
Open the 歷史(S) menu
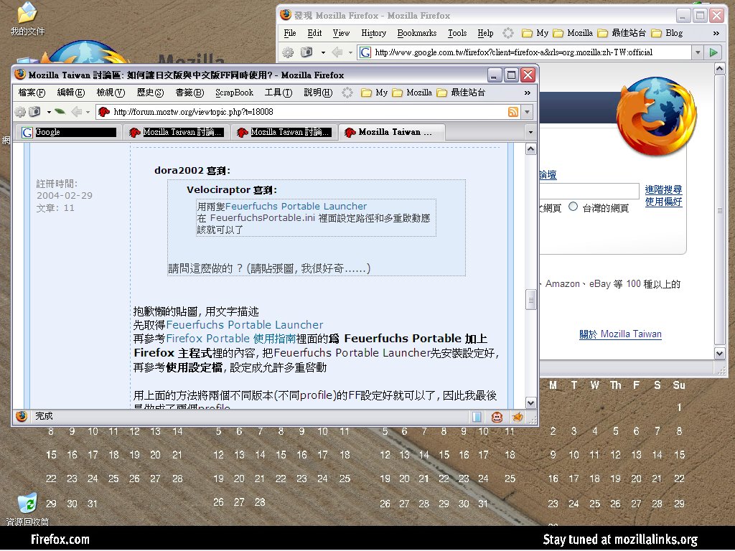tap(150, 93)
